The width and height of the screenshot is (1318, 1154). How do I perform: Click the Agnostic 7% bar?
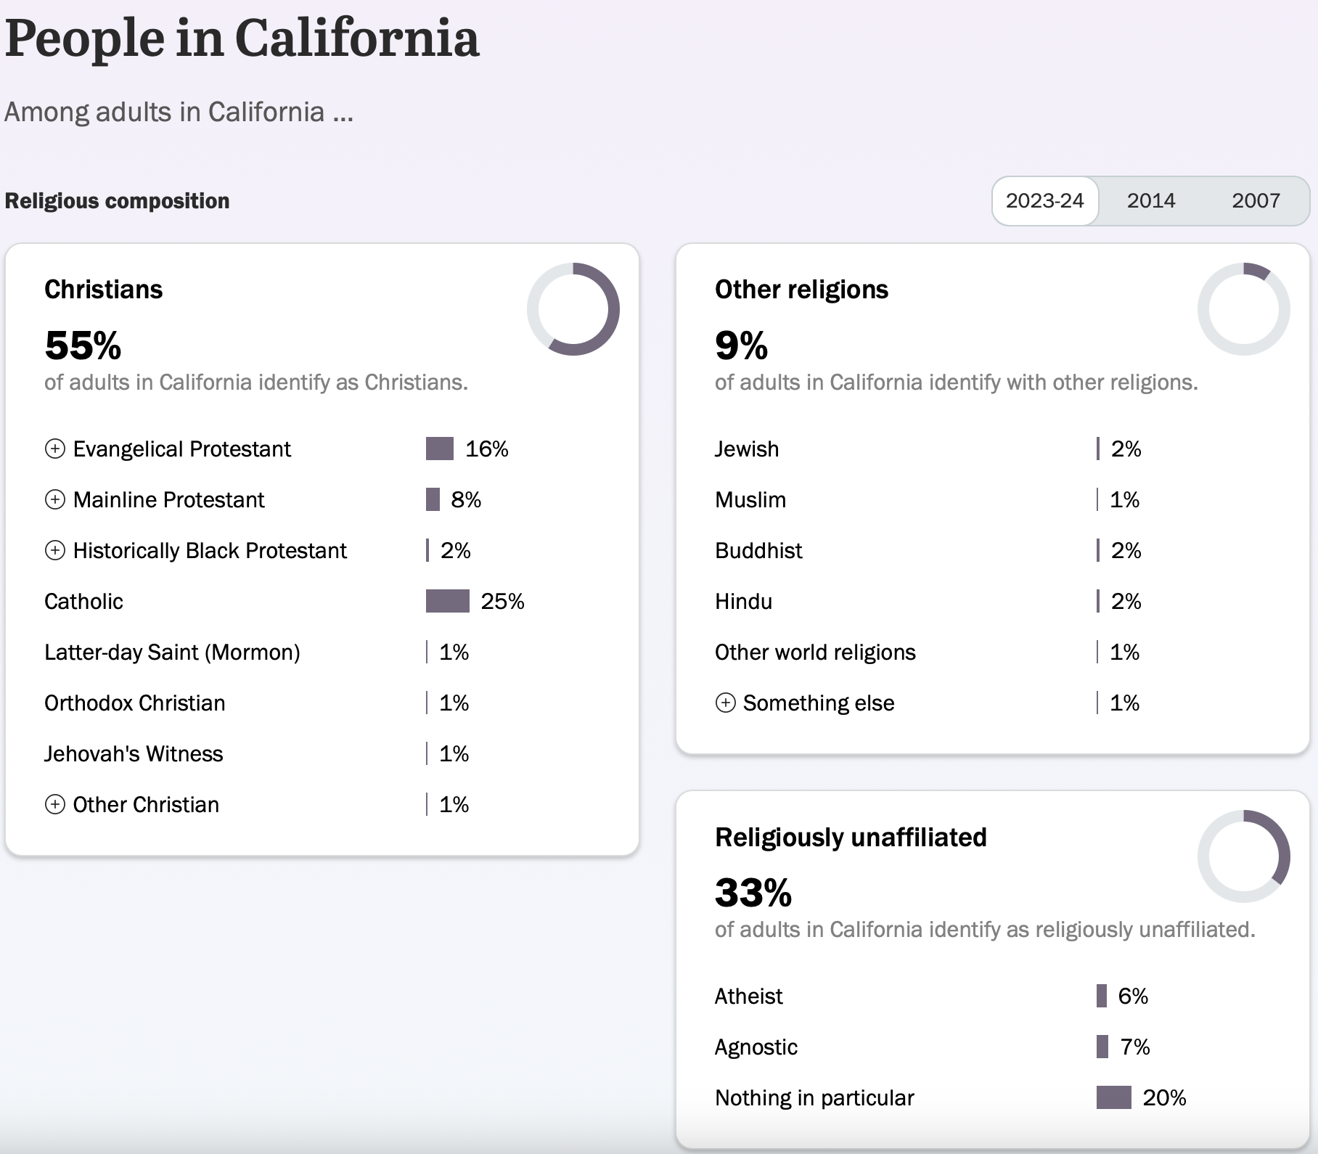pyautogui.click(x=1102, y=1047)
